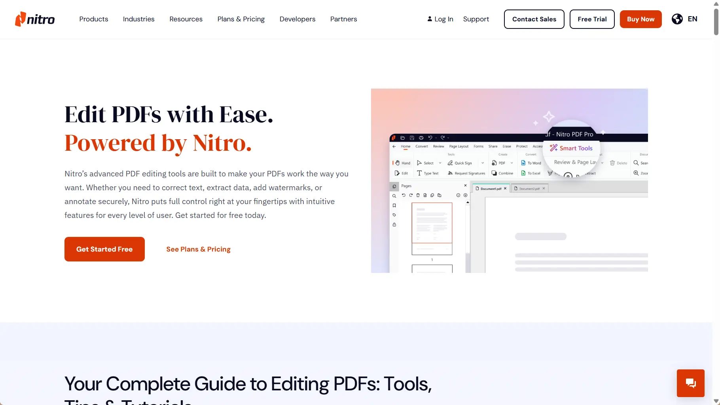
Task: Go to Plans & Pricing in navbar
Action: click(241, 19)
